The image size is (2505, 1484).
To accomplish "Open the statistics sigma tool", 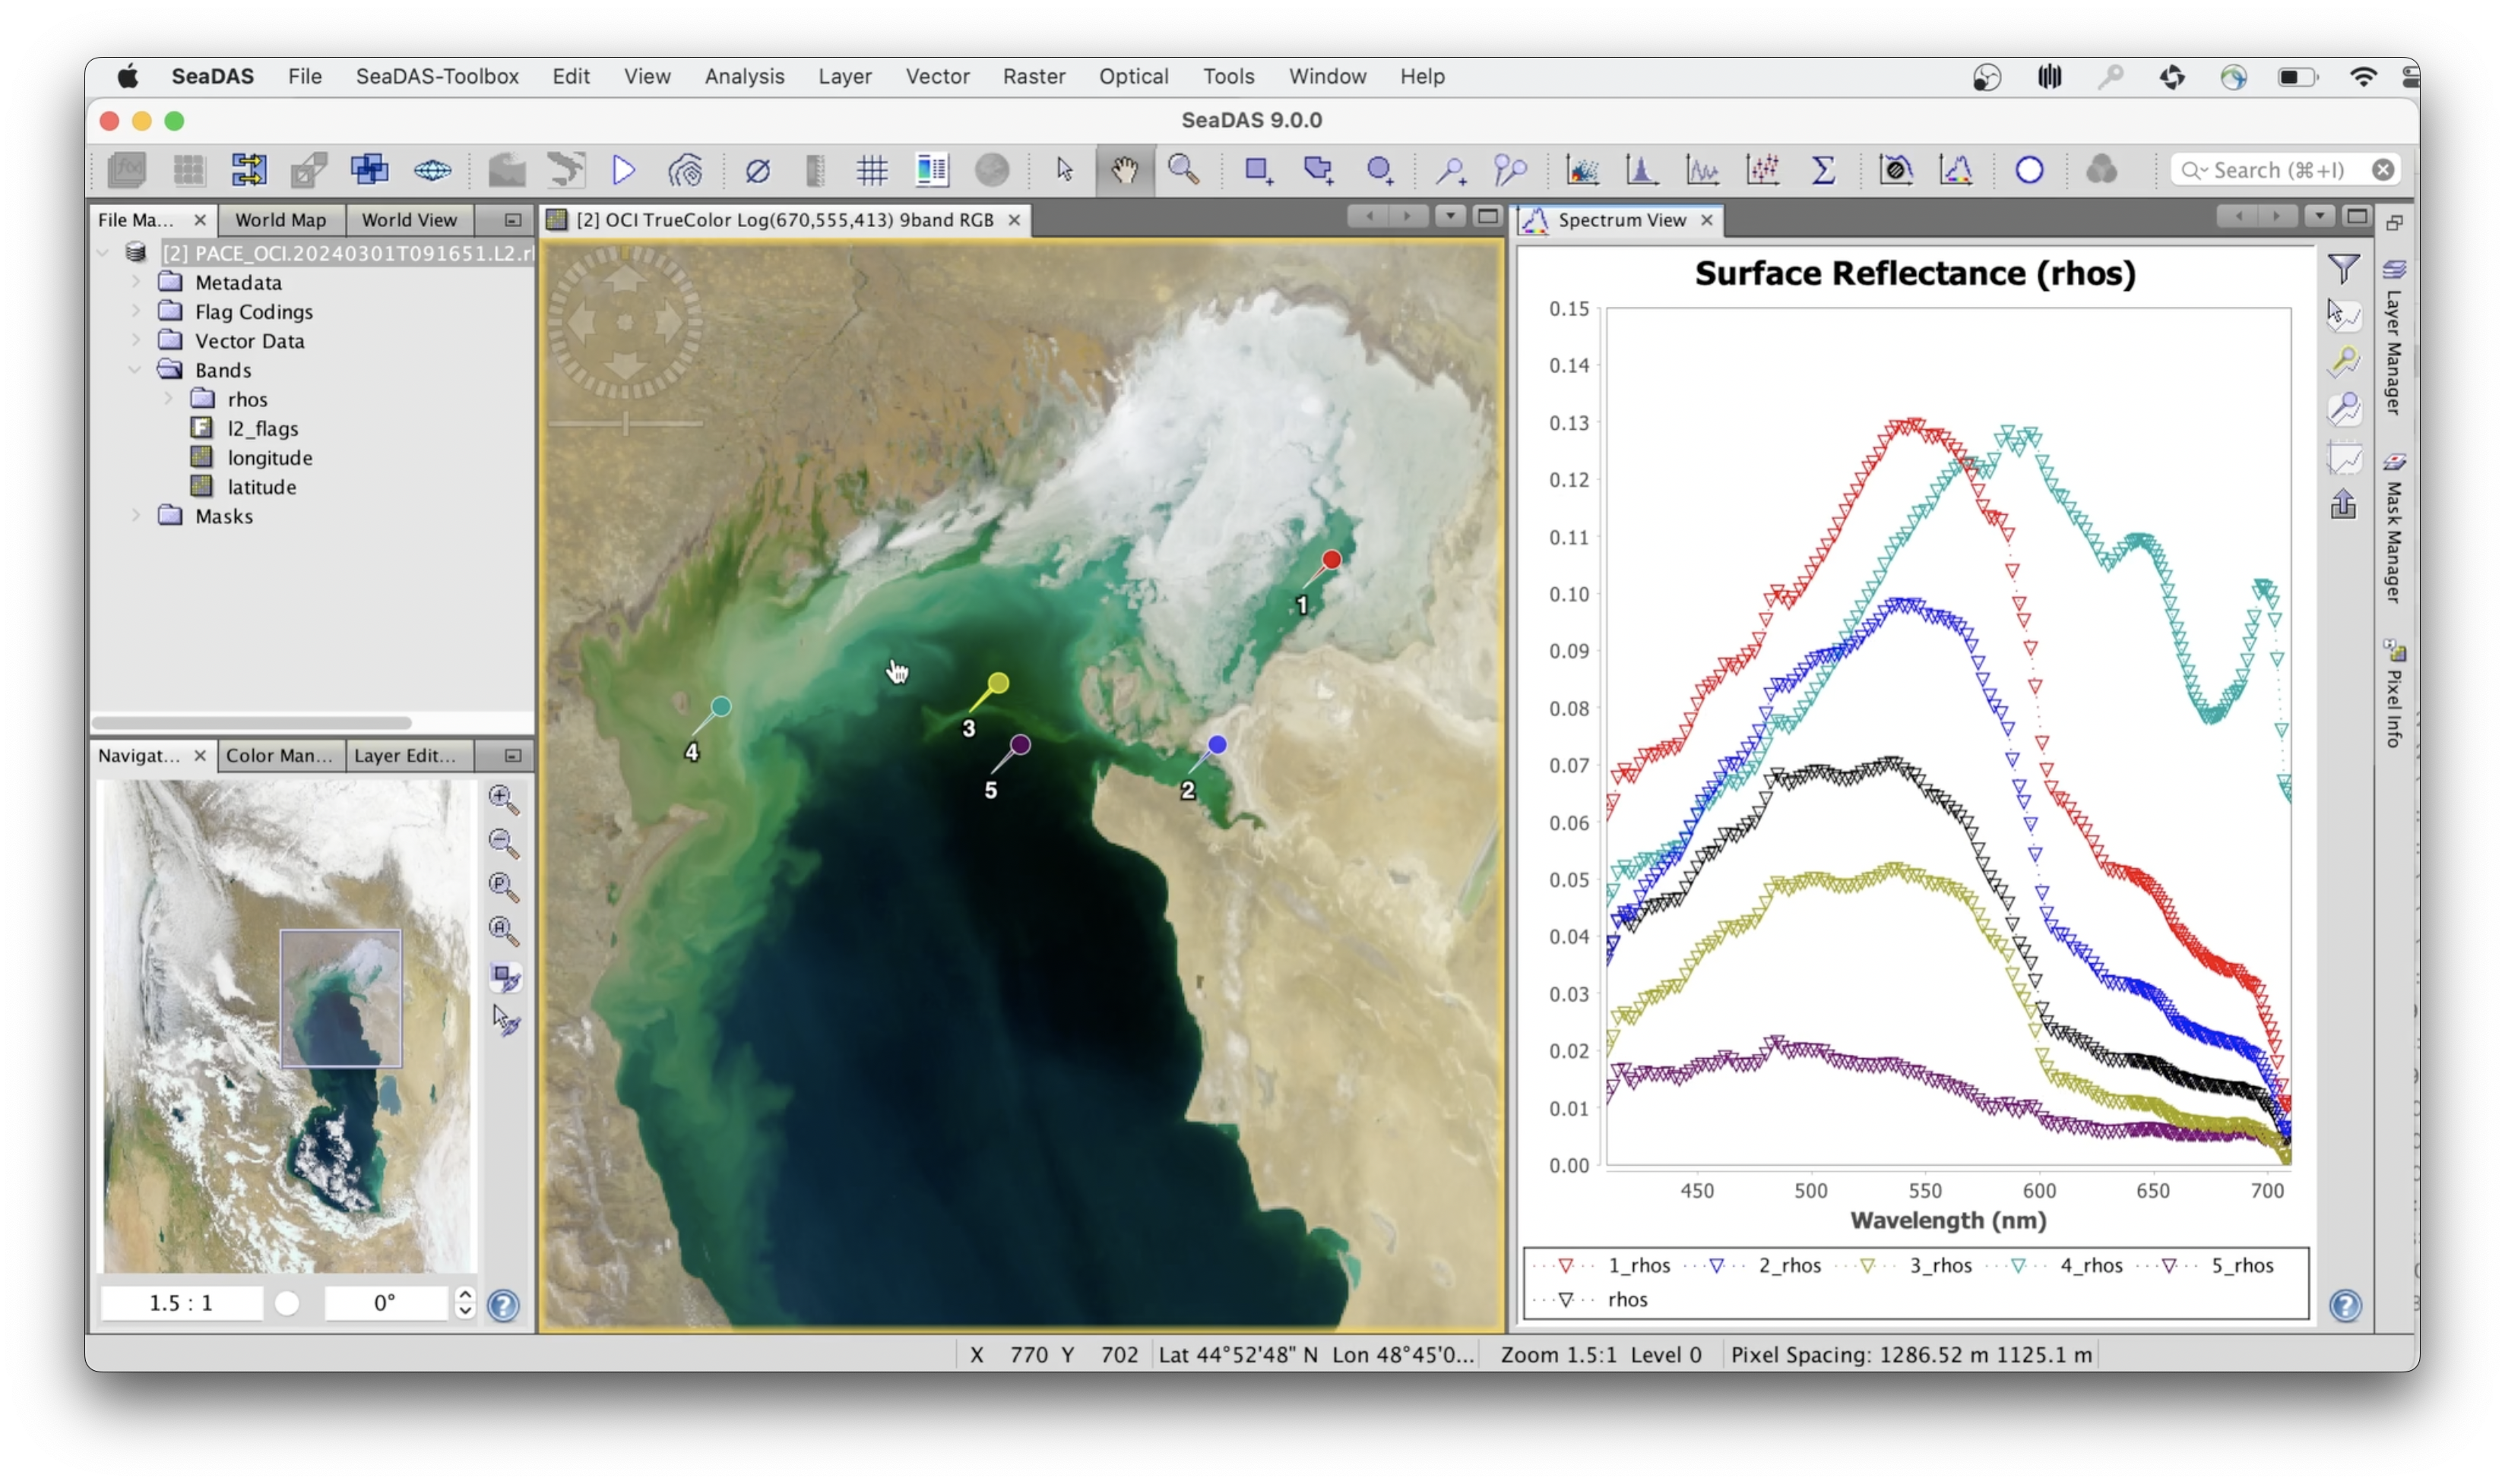I will (1824, 170).
